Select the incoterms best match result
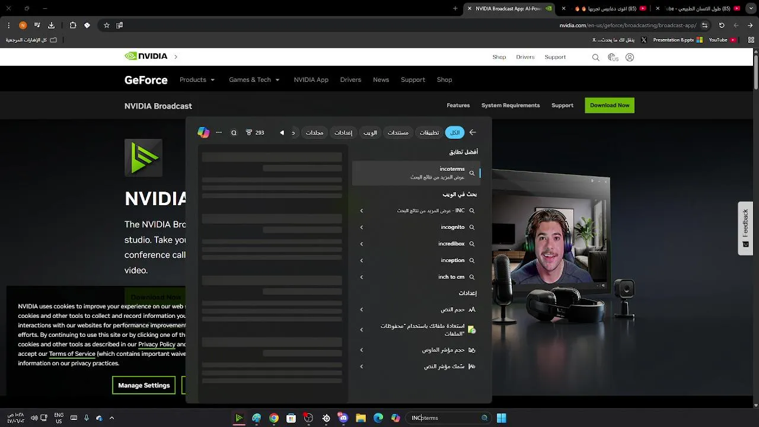Screen dimensions: 759x427 [416, 173]
